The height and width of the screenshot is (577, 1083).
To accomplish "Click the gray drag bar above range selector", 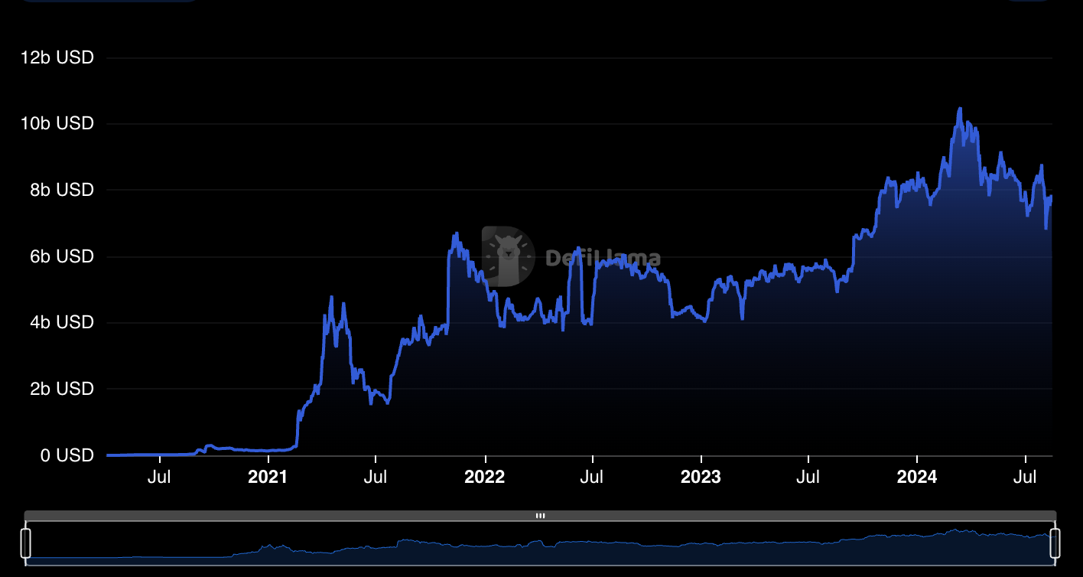I will pos(306,516).
